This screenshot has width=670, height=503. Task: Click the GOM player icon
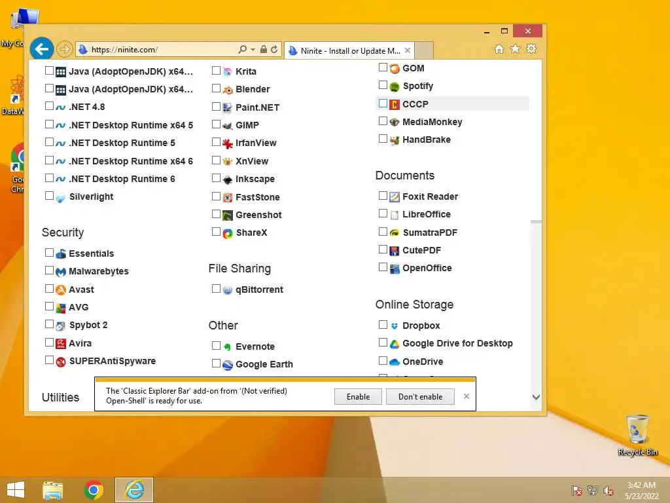coord(395,68)
